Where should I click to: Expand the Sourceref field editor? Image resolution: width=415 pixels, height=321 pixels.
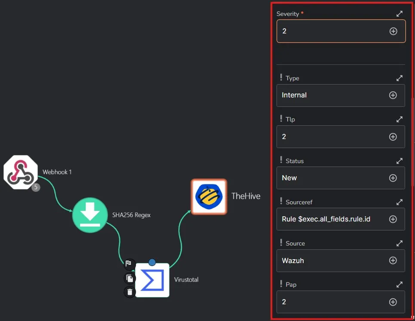point(400,202)
